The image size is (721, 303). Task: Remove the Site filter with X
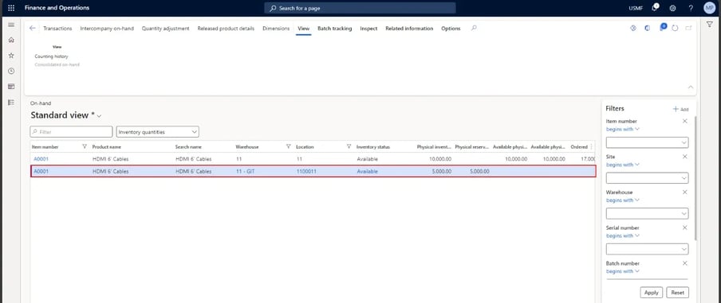coord(684,157)
